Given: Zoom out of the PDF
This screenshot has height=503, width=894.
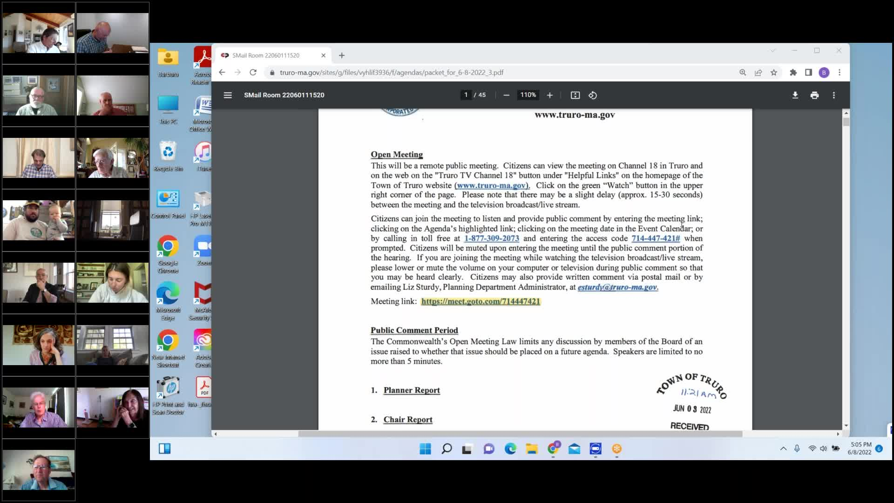Looking at the screenshot, I should 506,95.
